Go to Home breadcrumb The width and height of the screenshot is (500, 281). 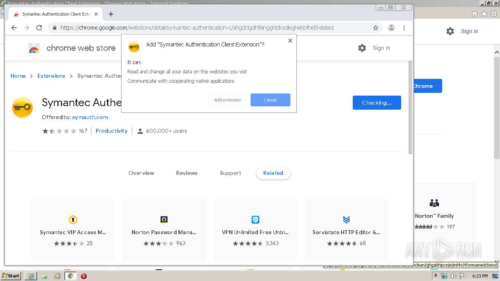click(18, 76)
